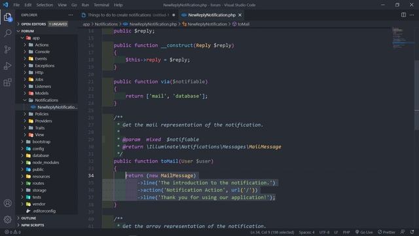Expand the config folder
419x236 pixels.
pos(46,149)
